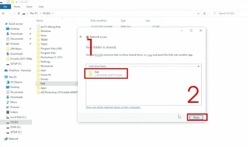Open SETUP (F:) under Quick access
248x147 pixels.
click(16, 64)
